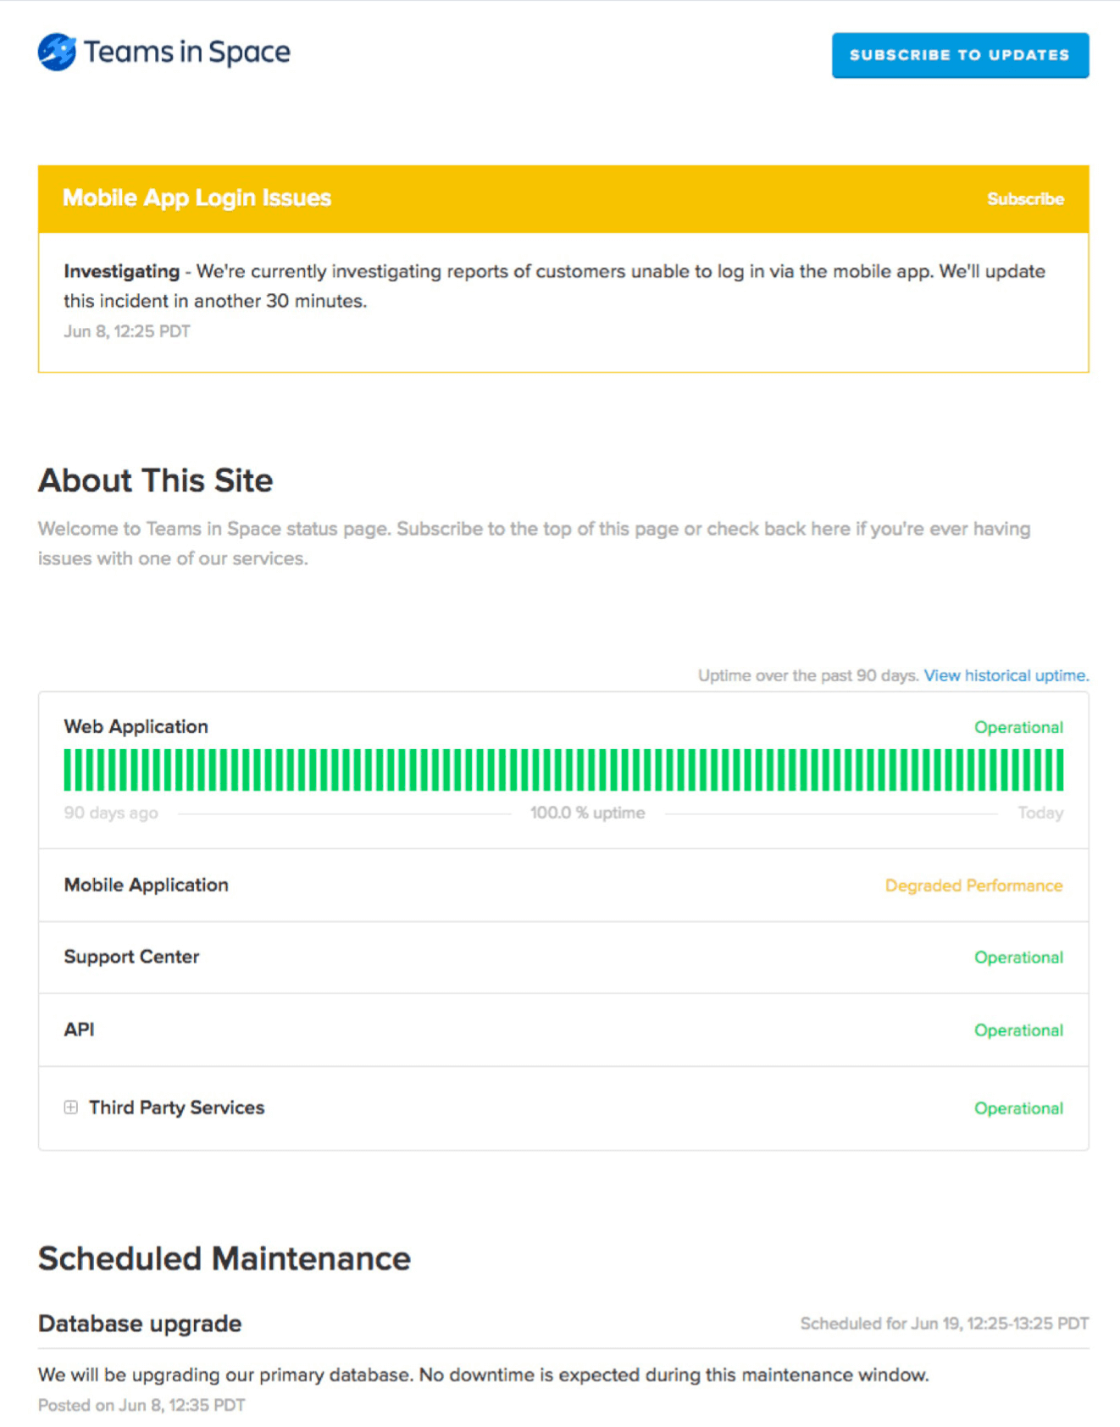Click the 90 days ago uptime bar
Image resolution: width=1120 pixels, height=1427 pixels.
point(66,769)
